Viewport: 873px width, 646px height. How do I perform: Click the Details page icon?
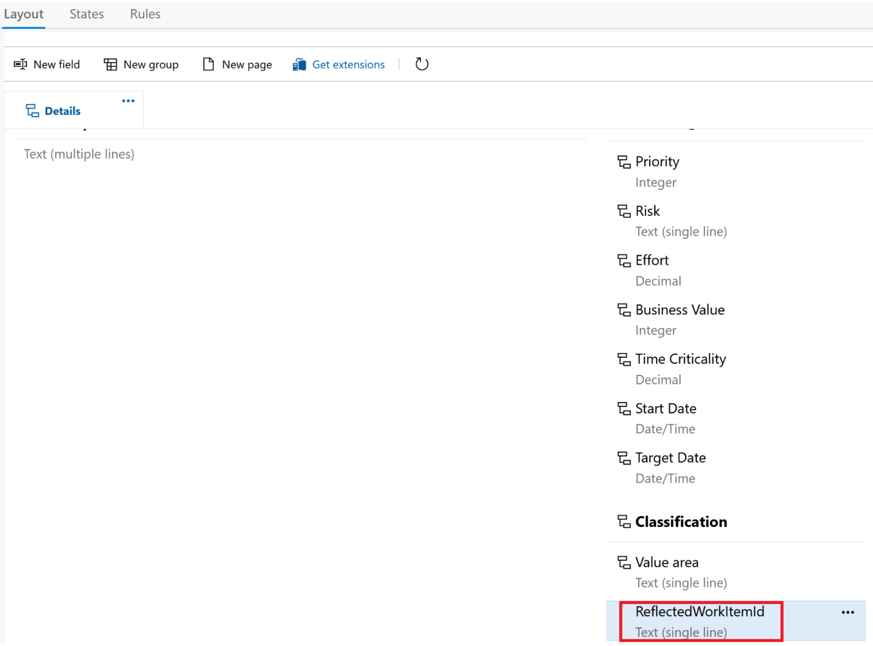click(32, 110)
